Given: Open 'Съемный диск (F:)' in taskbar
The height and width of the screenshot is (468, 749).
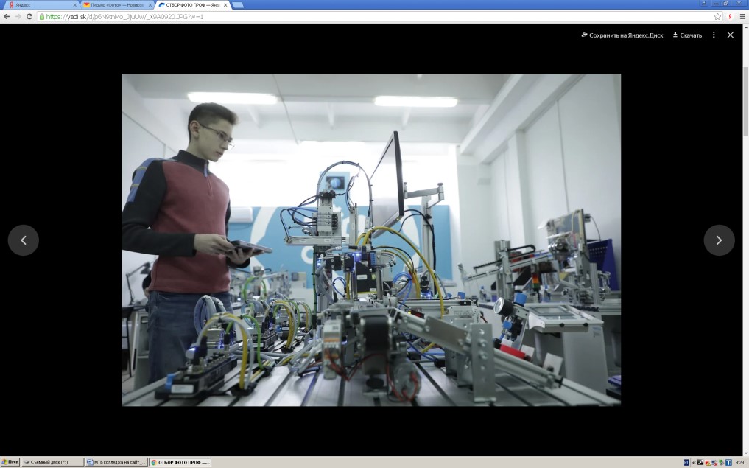Looking at the screenshot, I should (52, 462).
